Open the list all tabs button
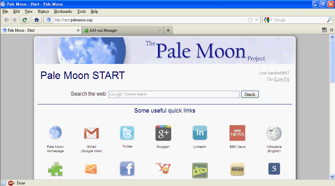Viewport: 335px width, 186px height. click(332, 30)
